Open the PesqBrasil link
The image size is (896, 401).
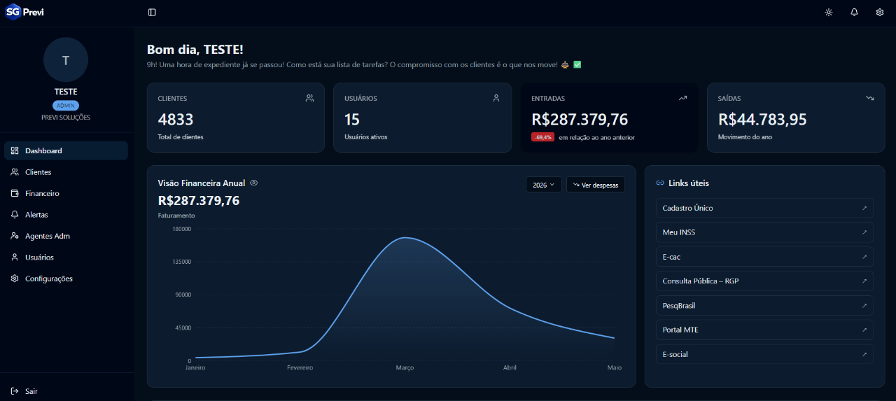point(764,306)
